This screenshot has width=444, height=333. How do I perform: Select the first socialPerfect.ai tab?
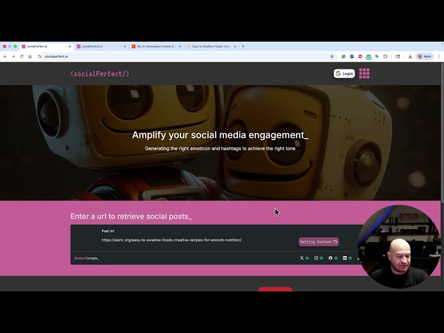pos(45,46)
